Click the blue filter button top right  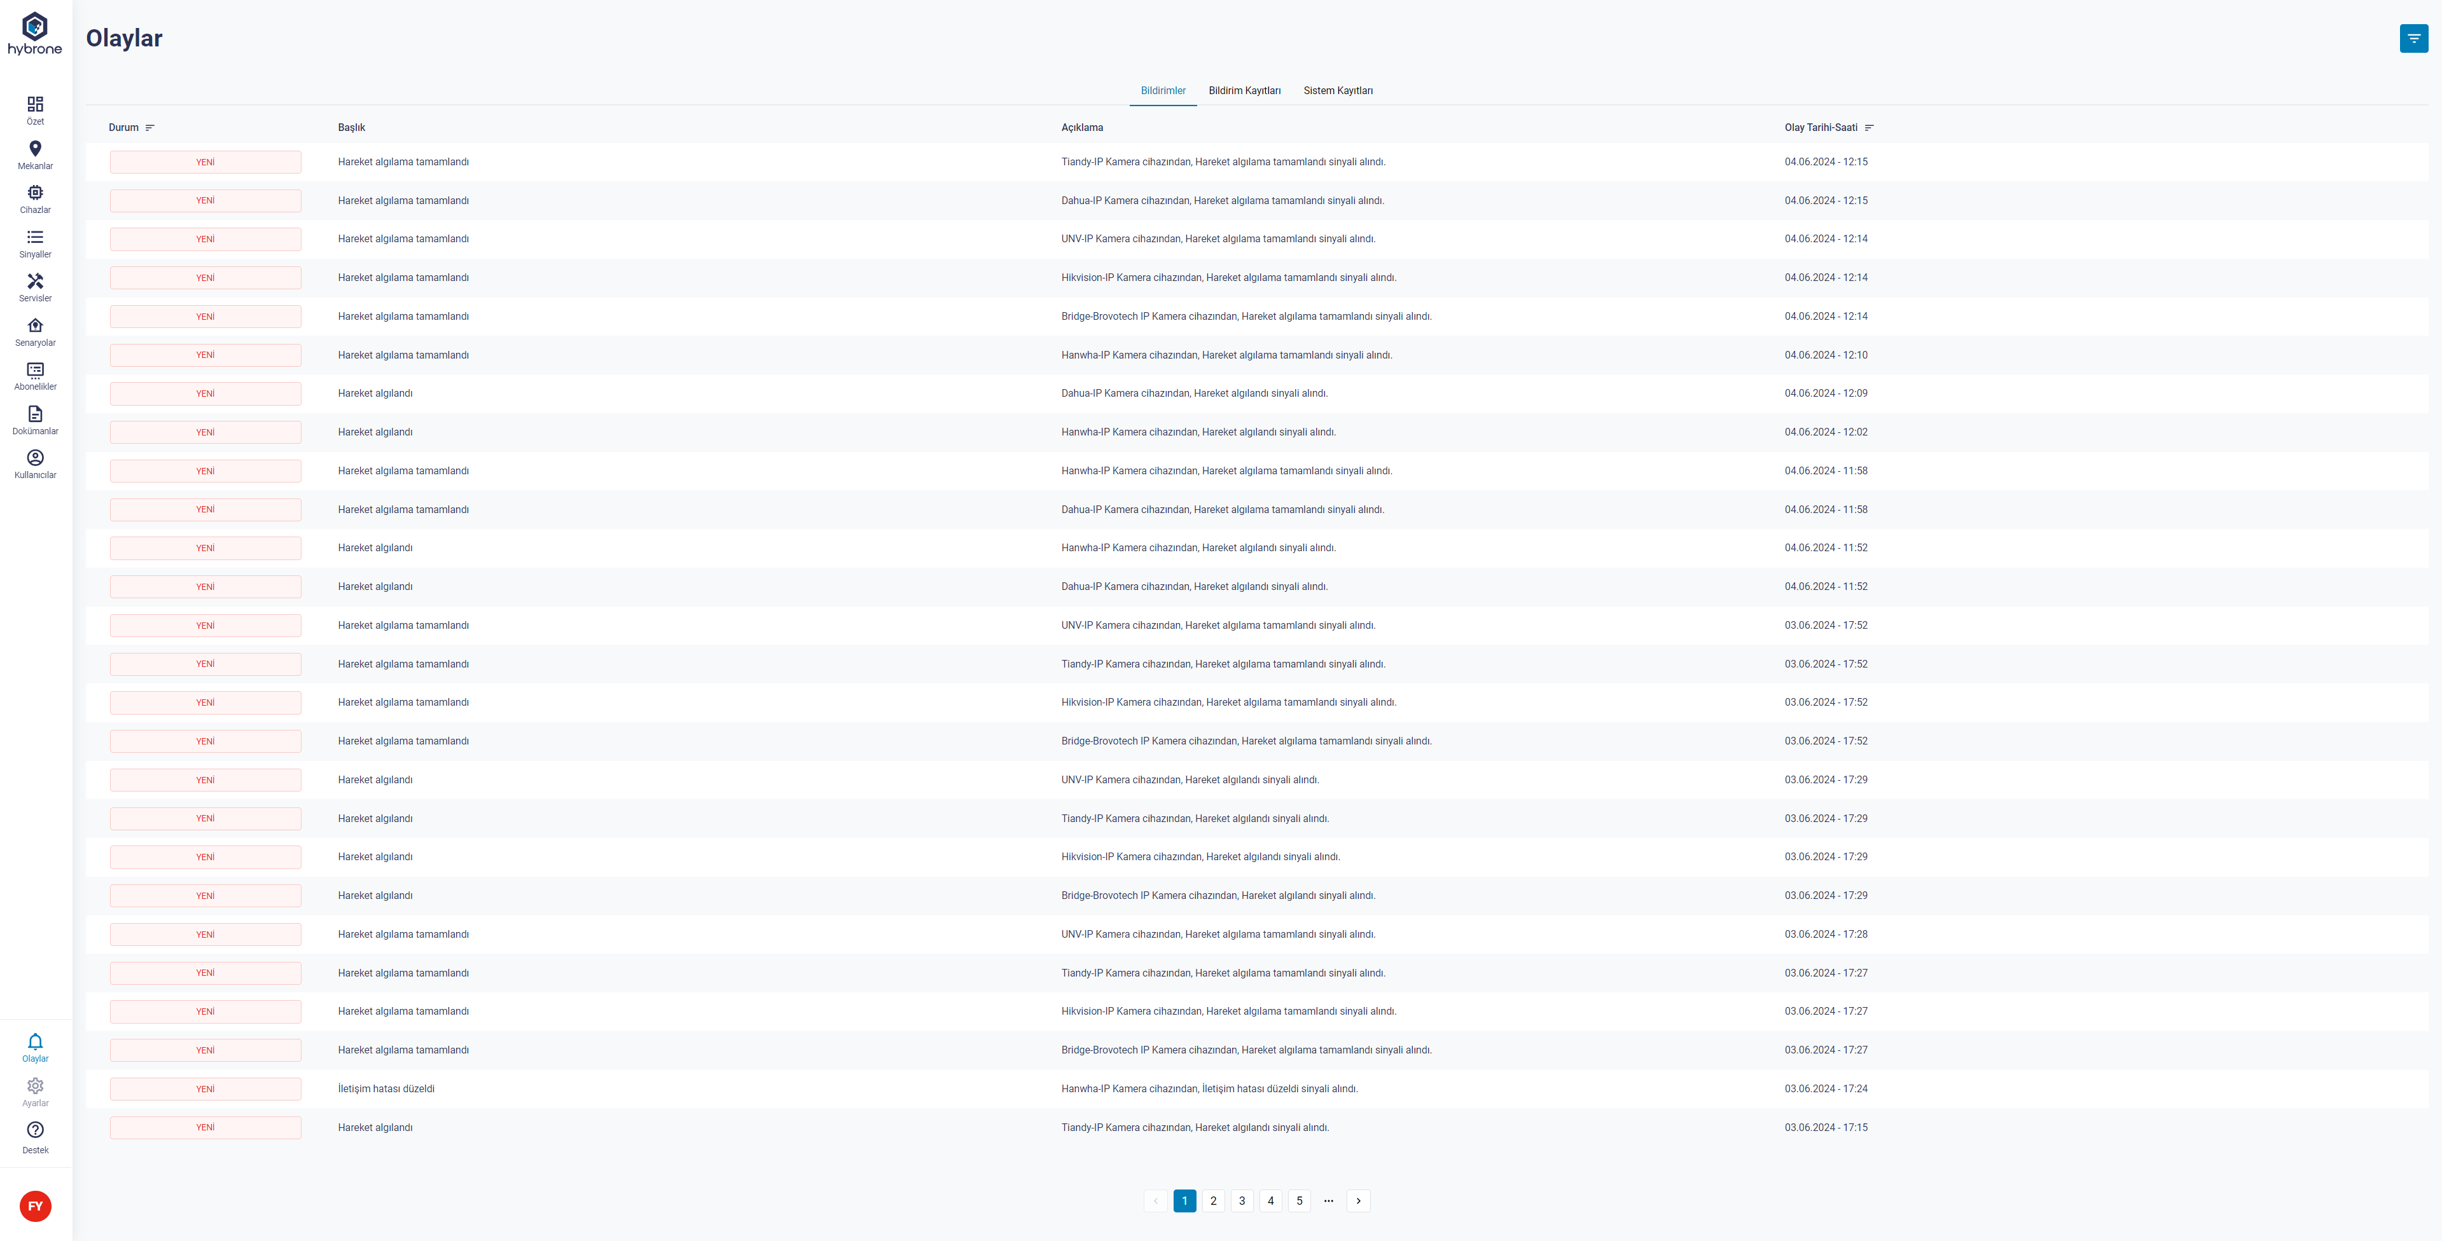2413,39
